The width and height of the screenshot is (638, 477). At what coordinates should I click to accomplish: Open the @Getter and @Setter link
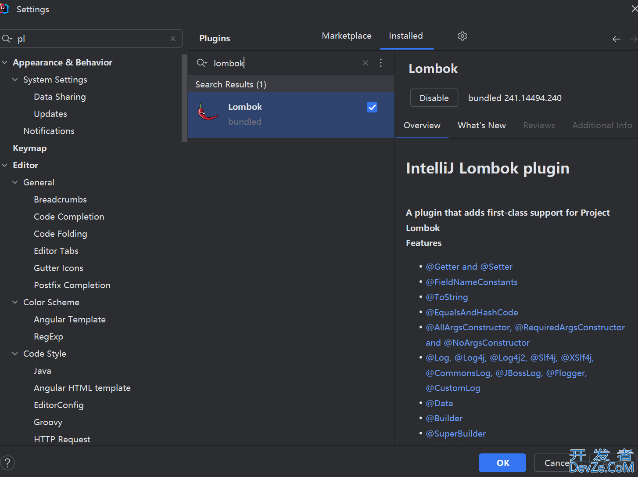point(469,267)
